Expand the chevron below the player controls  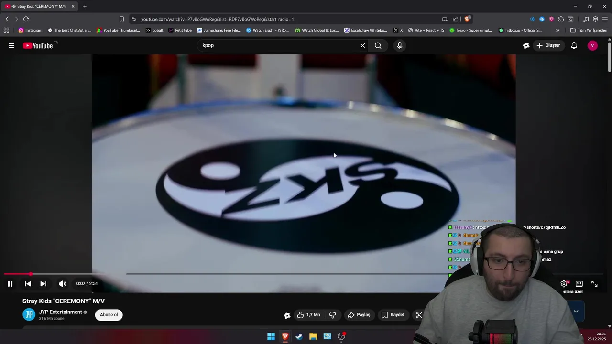(576, 312)
